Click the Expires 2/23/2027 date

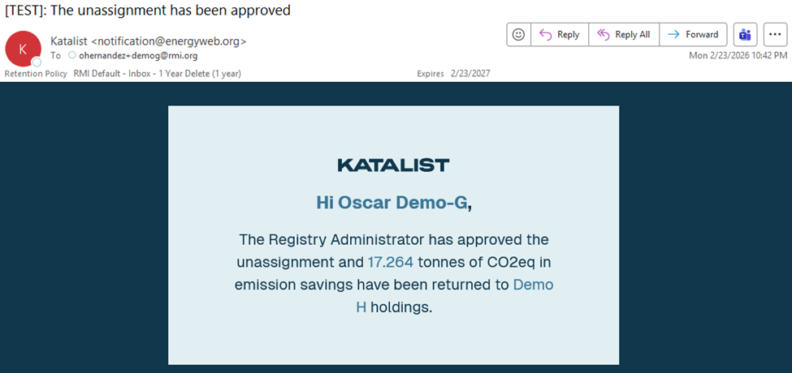click(453, 74)
